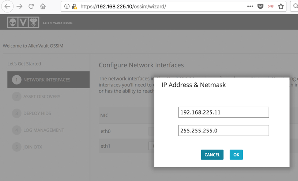Open the Join OTX step
This screenshot has height=181, width=298.
33,147
